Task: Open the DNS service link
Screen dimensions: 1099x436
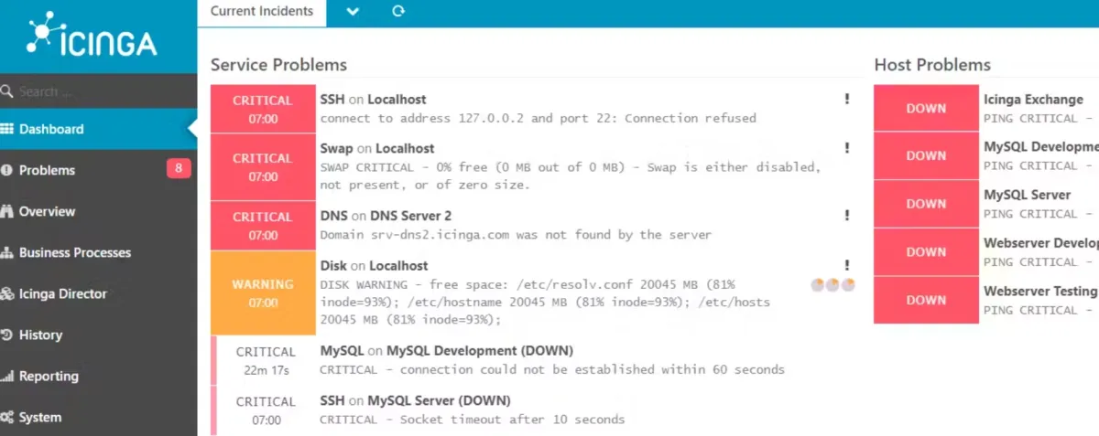Action: tap(333, 216)
